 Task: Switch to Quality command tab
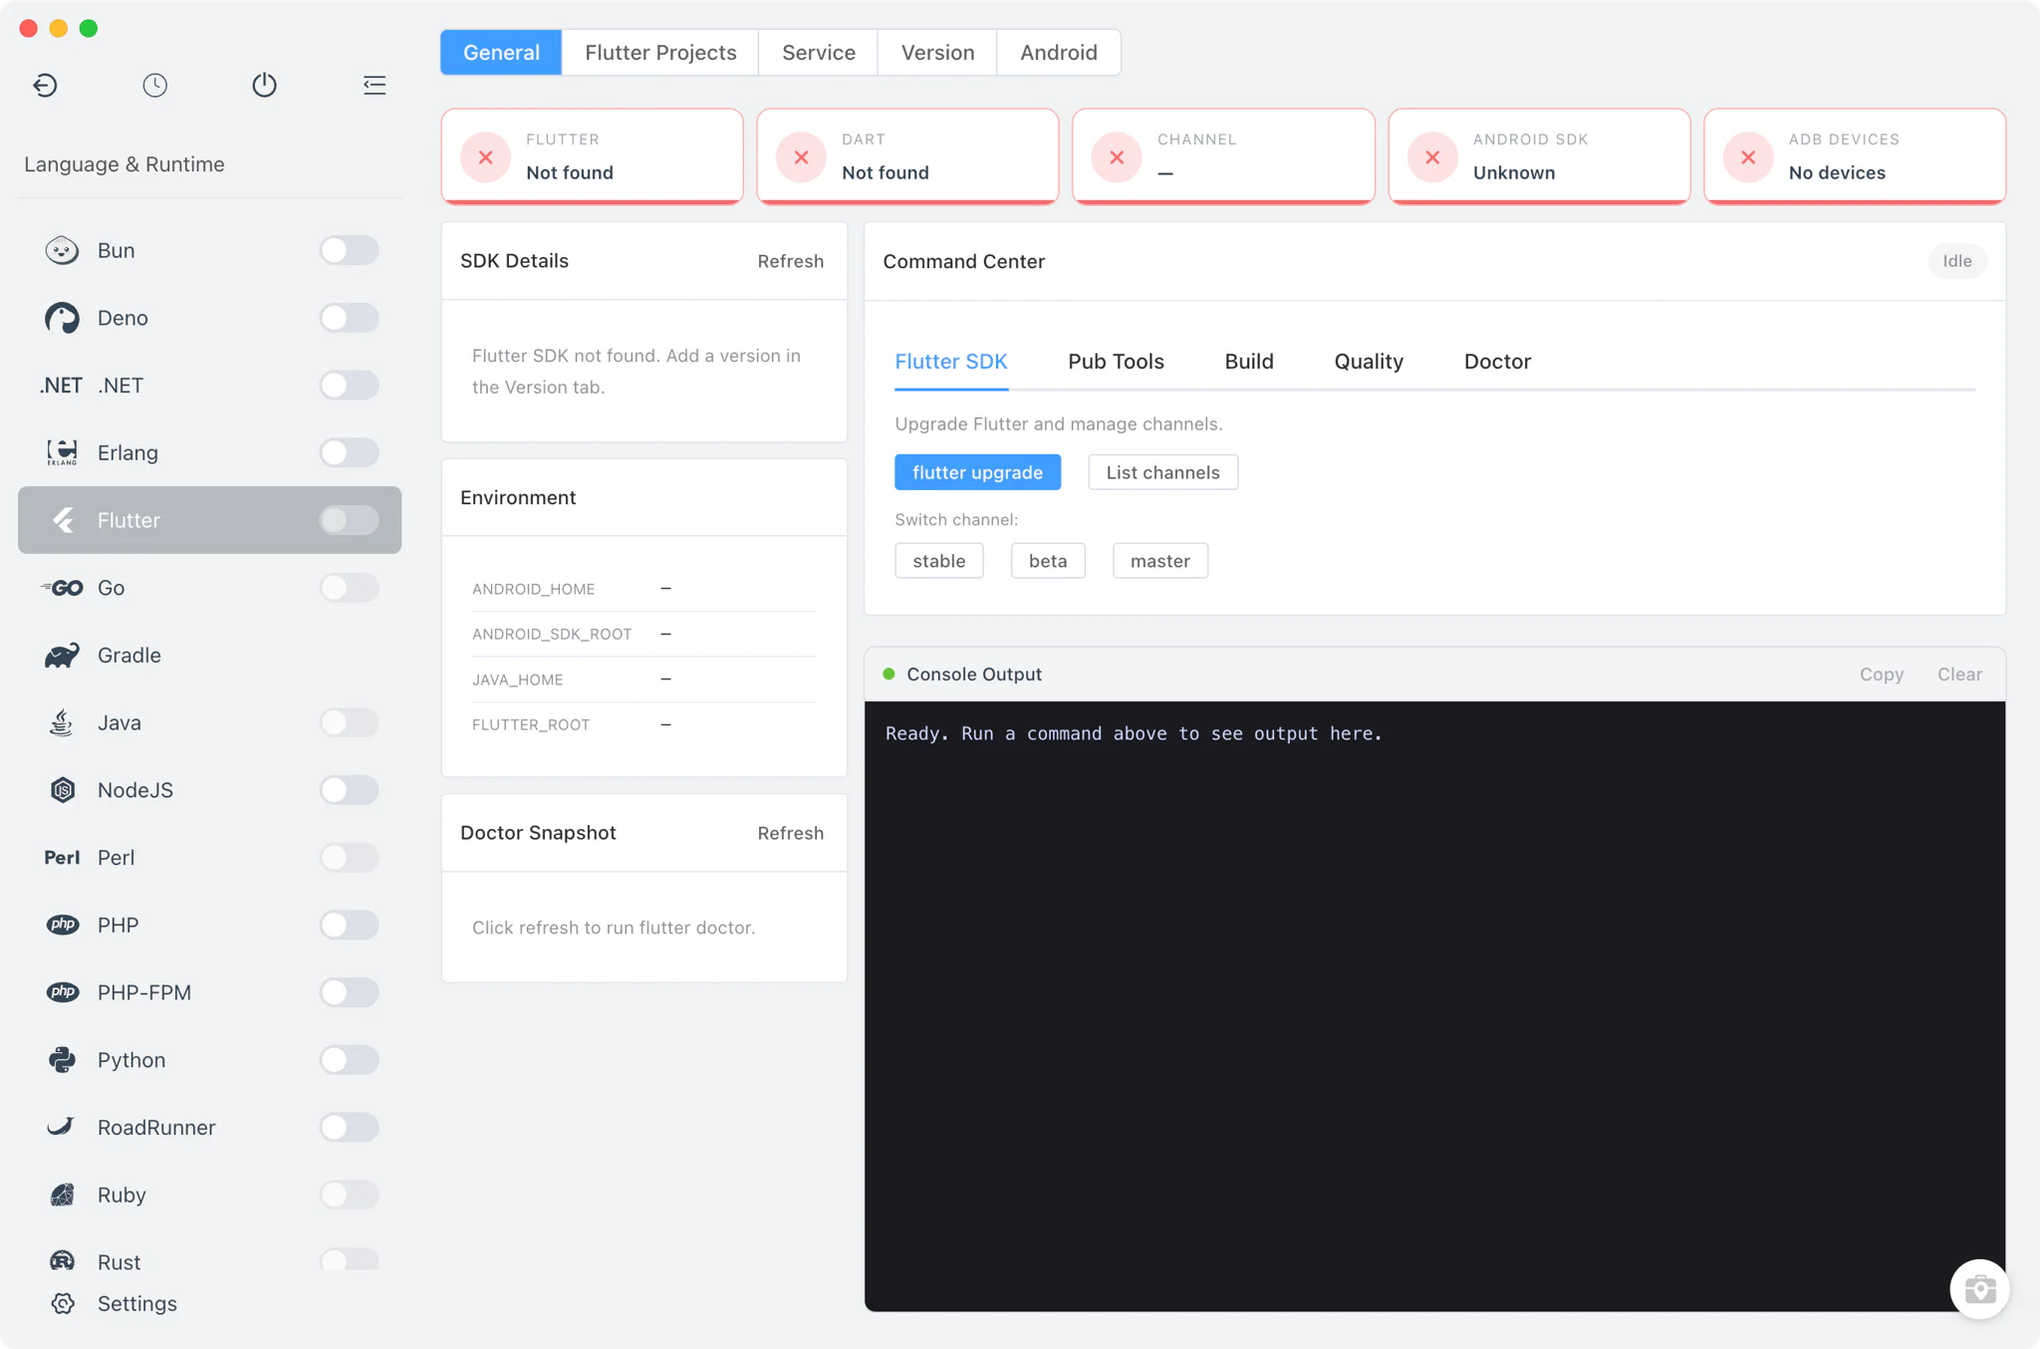[x=1369, y=362]
